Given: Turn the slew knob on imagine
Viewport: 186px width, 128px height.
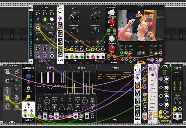Looking at the screenshot, I should 151,46.
